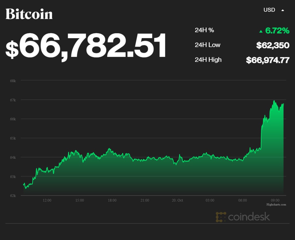295x240 pixels.
Task: Open the USD currency dropdown
Action: 269,10
